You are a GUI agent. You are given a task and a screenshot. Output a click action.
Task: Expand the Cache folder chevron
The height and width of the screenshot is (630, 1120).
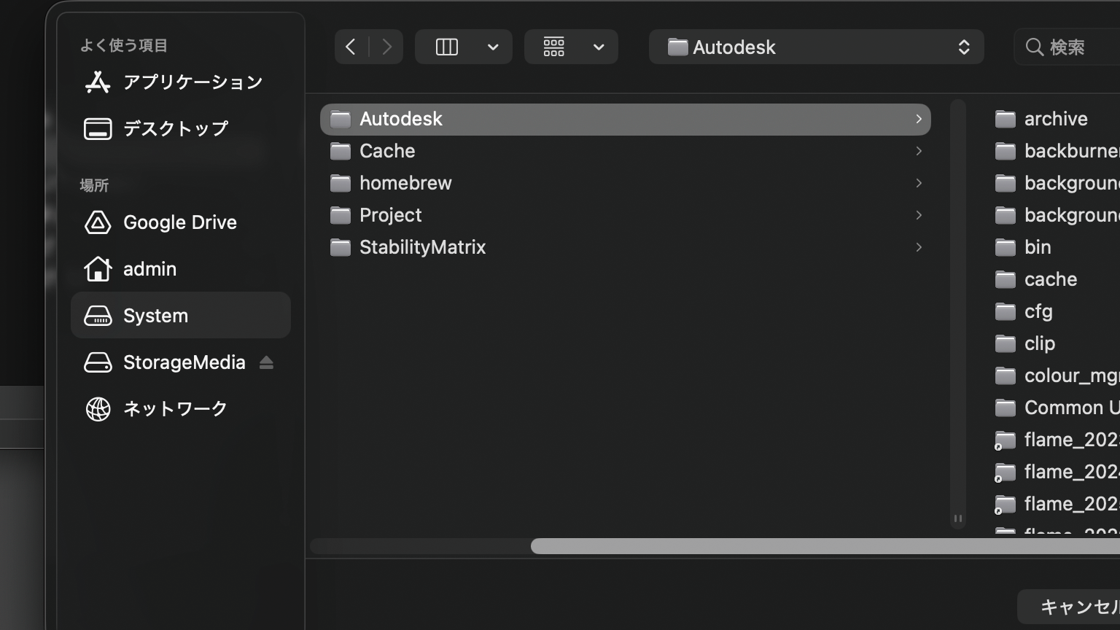[919, 151]
